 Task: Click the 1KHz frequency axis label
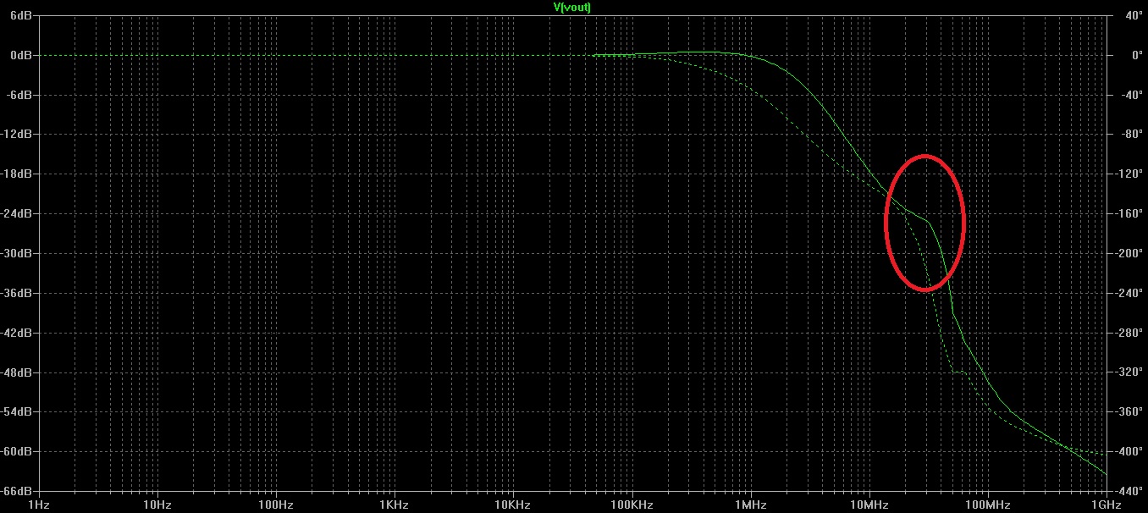pyautogui.click(x=395, y=505)
